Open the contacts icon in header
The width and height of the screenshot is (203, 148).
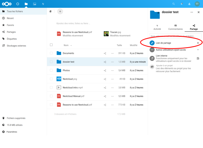pyautogui.click(x=189, y=4)
